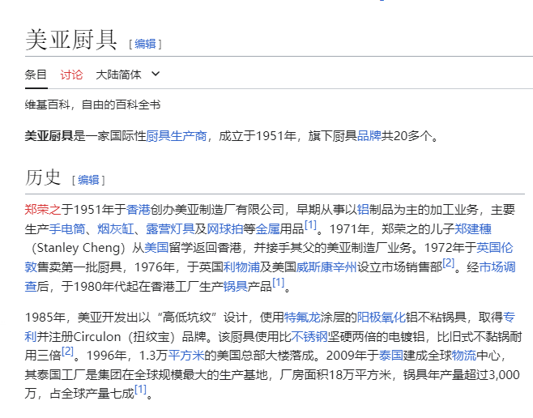533x418 pixels.
Task: Click the 历史 section heading
Action: point(43,177)
